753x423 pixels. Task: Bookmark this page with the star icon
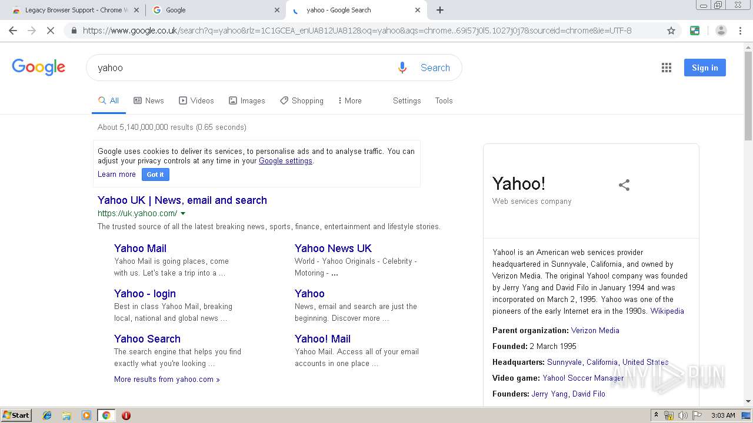[x=671, y=31]
